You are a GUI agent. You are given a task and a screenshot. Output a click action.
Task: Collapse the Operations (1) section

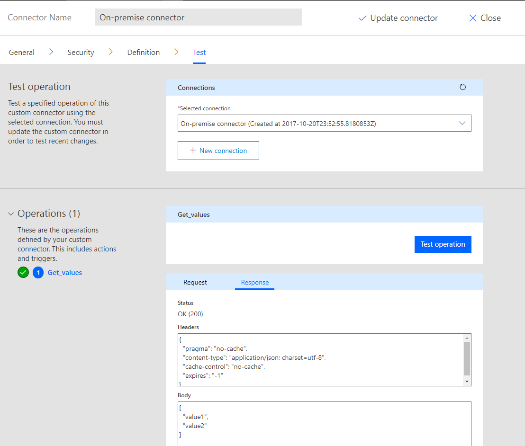[x=11, y=214]
